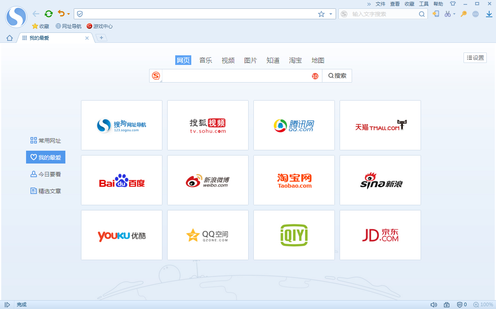Open the 搜狐视频 tile
496x309 pixels.
pyautogui.click(x=208, y=125)
